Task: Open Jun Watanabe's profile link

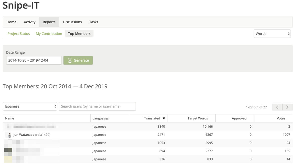Action: 32,135
